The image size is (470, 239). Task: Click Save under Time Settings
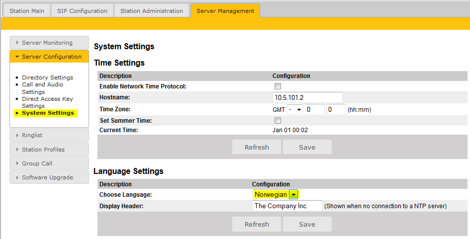(307, 147)
